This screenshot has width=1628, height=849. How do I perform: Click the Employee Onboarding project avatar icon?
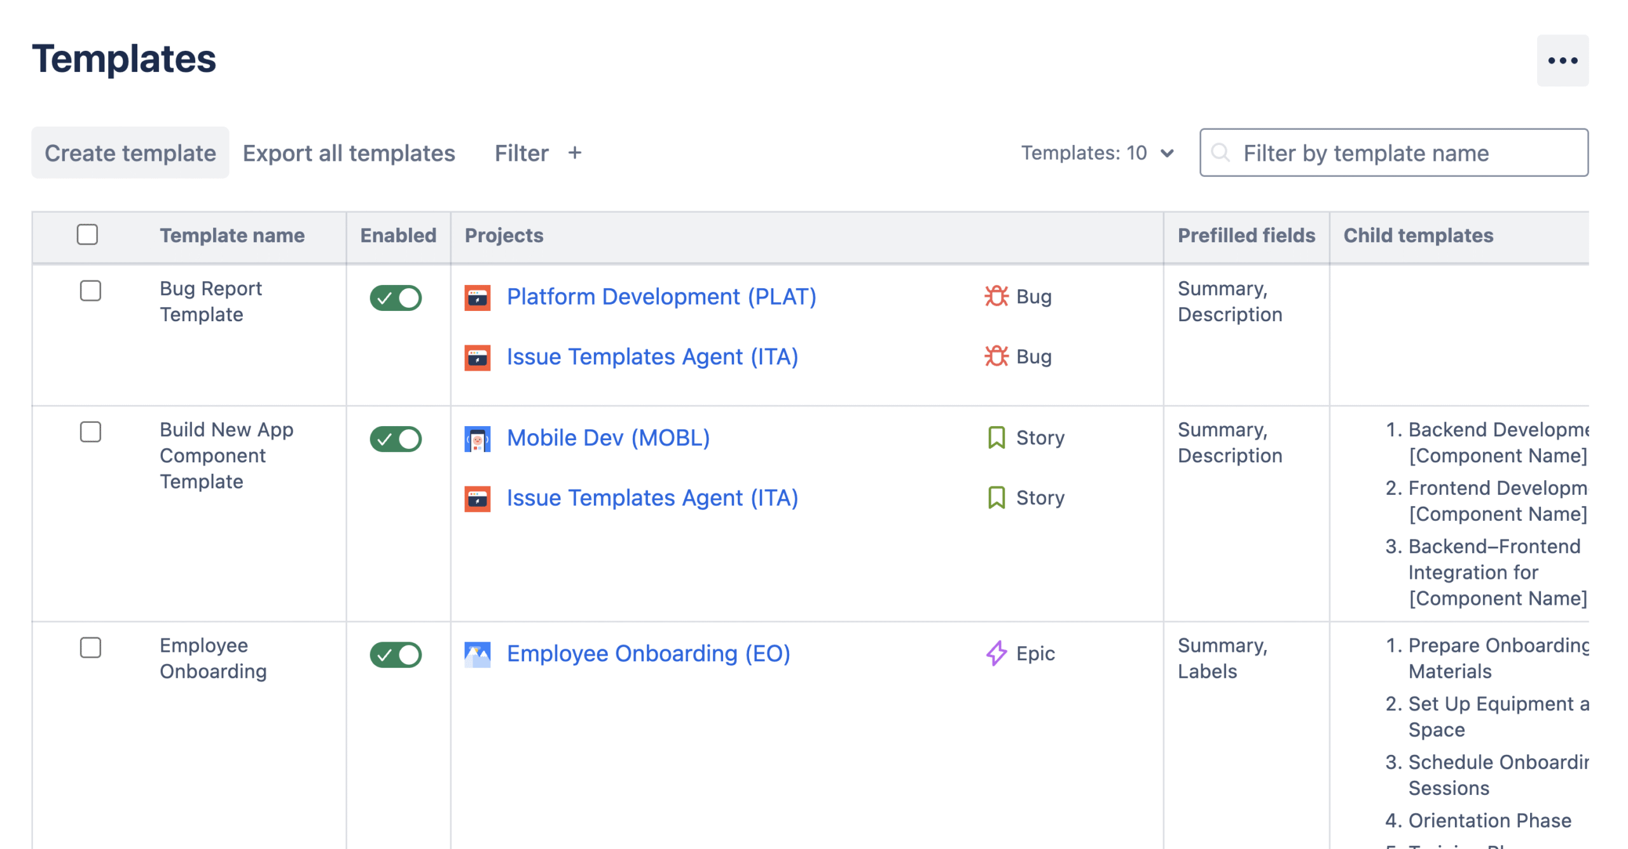tap(477, 654)
